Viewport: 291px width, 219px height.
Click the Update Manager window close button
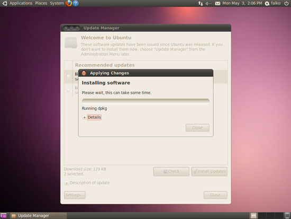[66, 28]
